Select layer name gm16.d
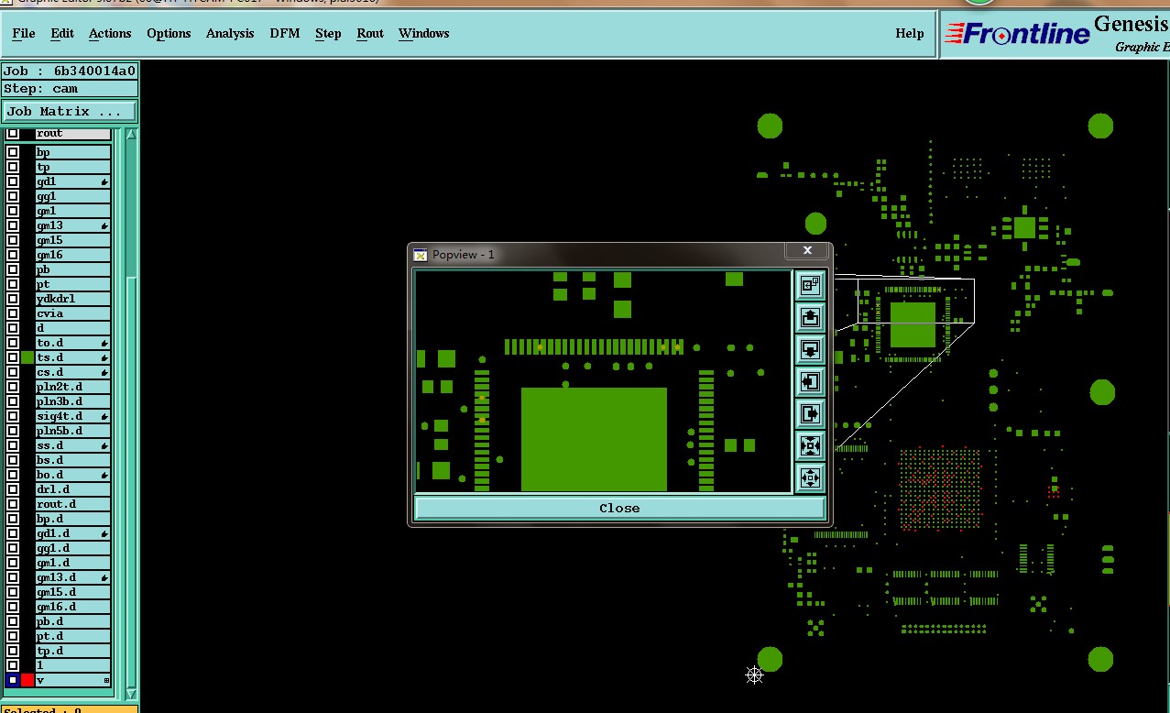This screenshot has width=1170, height=713. tap(73, 607)
